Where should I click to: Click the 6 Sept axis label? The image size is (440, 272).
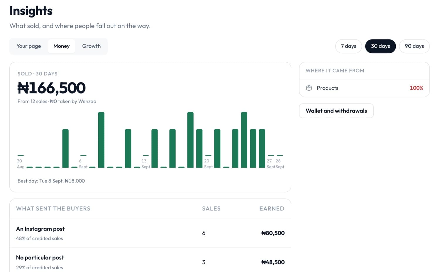pyautogui.click(x=83, y=164)
